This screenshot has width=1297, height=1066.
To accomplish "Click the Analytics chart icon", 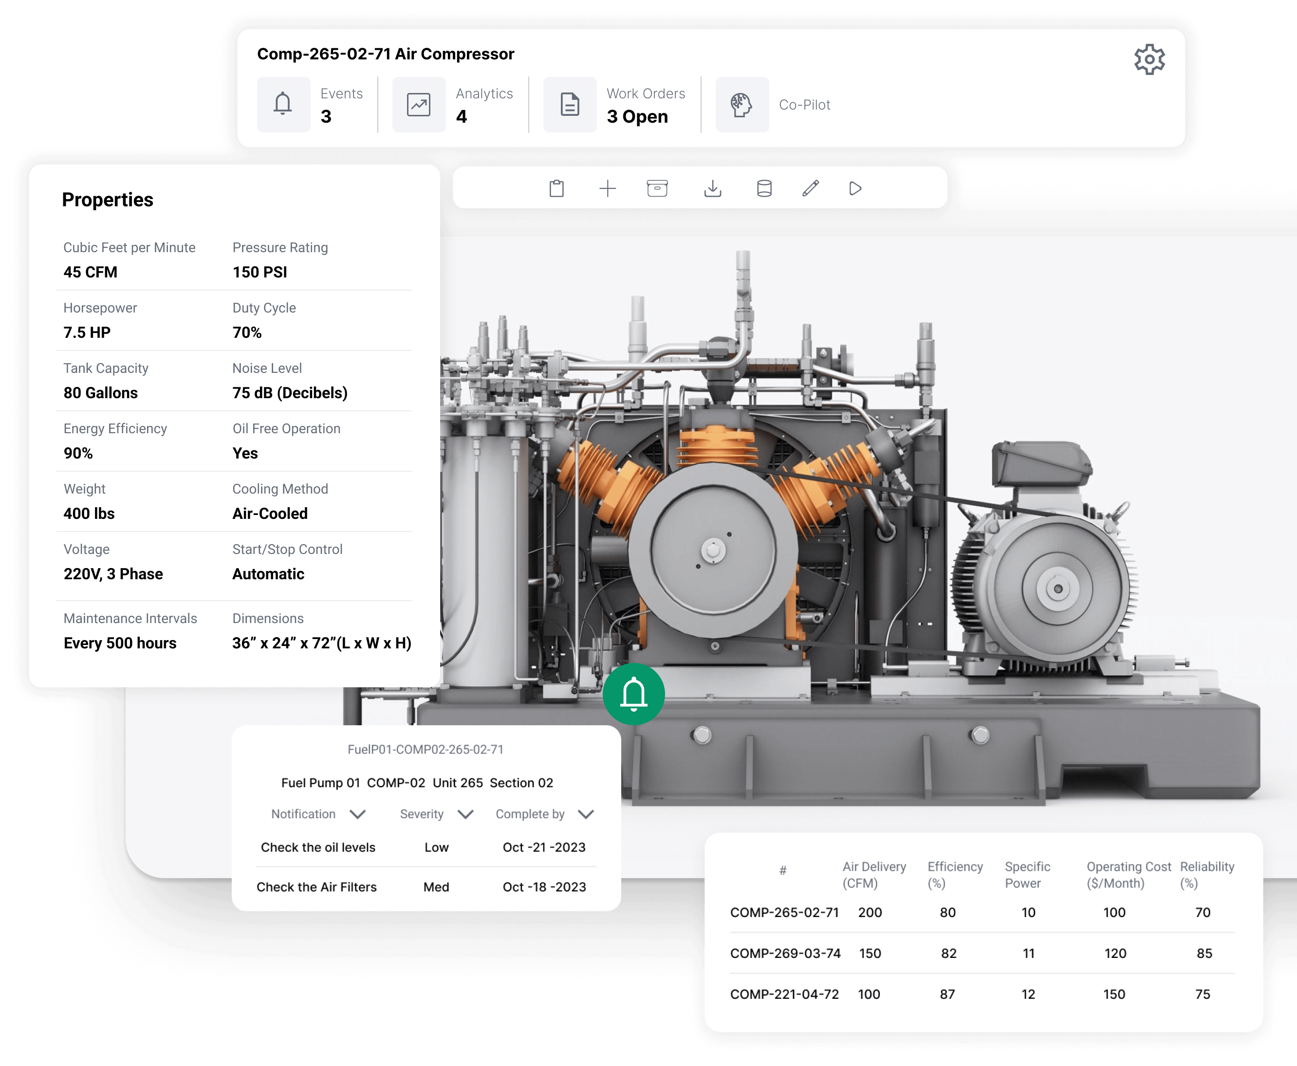I will (419, 104).
